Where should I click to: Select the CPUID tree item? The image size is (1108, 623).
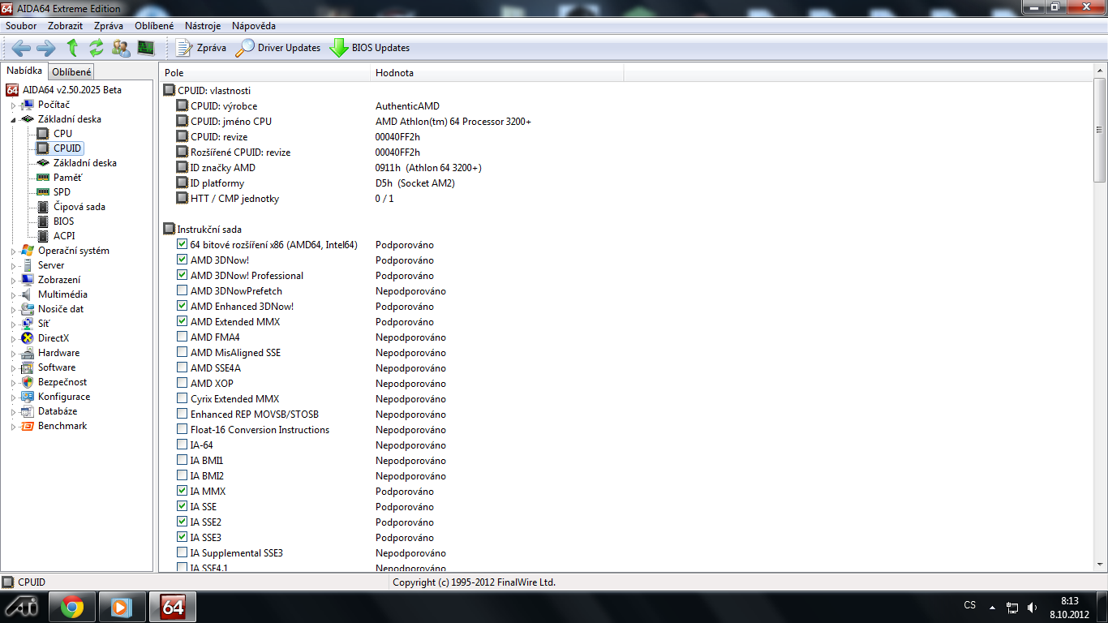click(67, 148)
